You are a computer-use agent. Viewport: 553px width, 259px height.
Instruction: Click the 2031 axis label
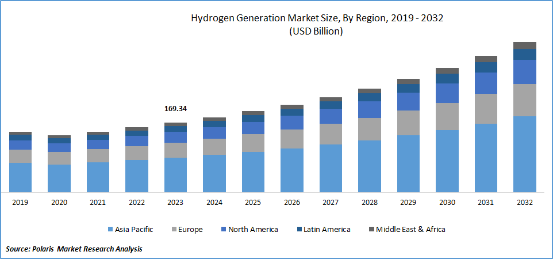pyautogui.click(x=486, y=203)
